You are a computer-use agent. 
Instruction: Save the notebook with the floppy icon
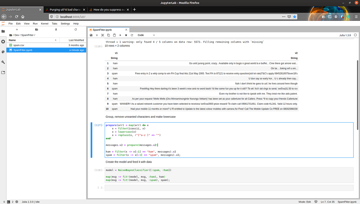(91, 35)
